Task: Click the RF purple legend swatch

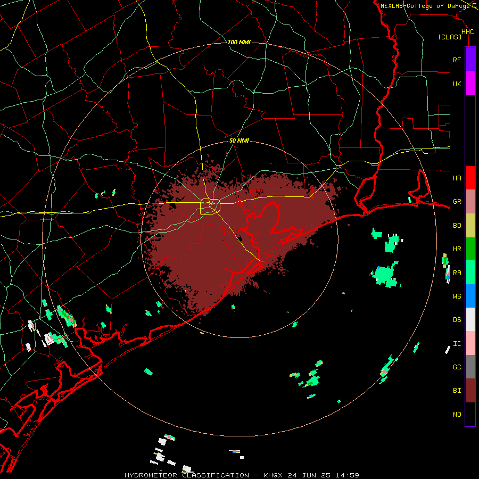Action: click(x=470, y=60)
